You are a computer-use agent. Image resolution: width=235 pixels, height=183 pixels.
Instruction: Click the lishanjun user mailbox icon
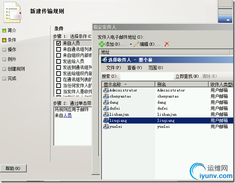(x=106, y=114)
